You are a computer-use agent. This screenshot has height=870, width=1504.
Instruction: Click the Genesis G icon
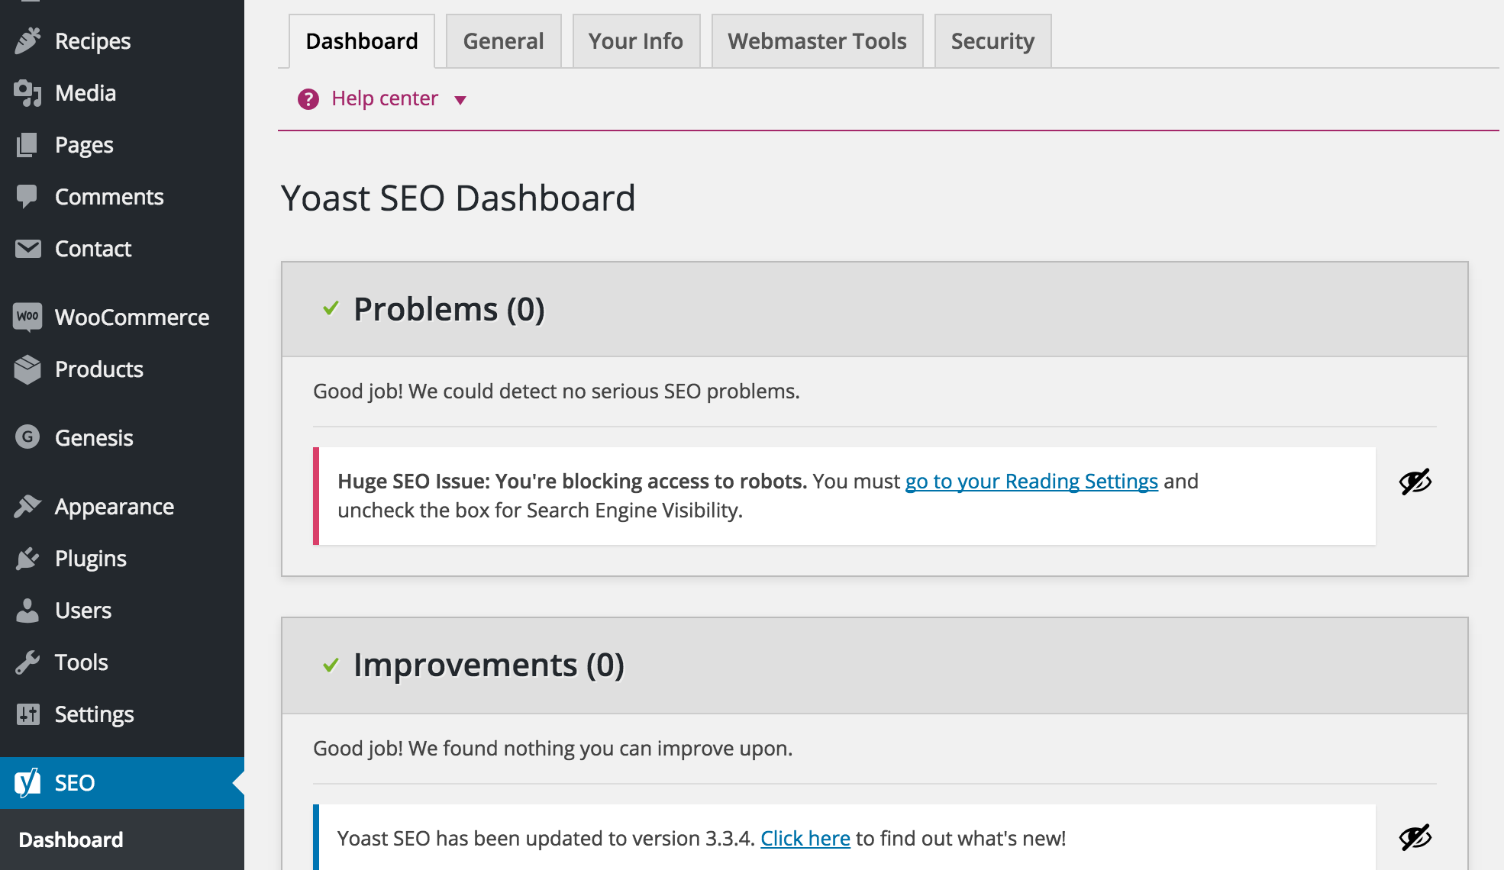(27, 437)
